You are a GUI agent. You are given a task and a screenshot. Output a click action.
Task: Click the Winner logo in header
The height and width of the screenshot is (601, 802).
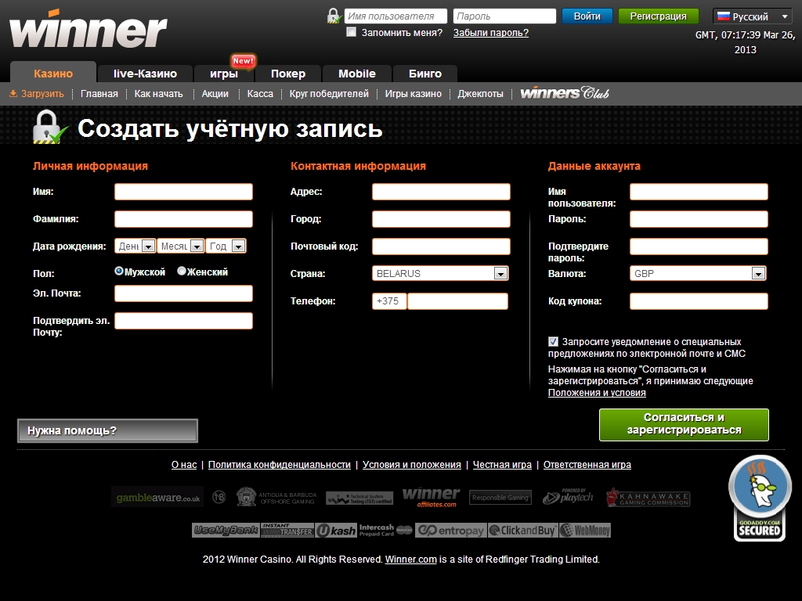(88, 30)
